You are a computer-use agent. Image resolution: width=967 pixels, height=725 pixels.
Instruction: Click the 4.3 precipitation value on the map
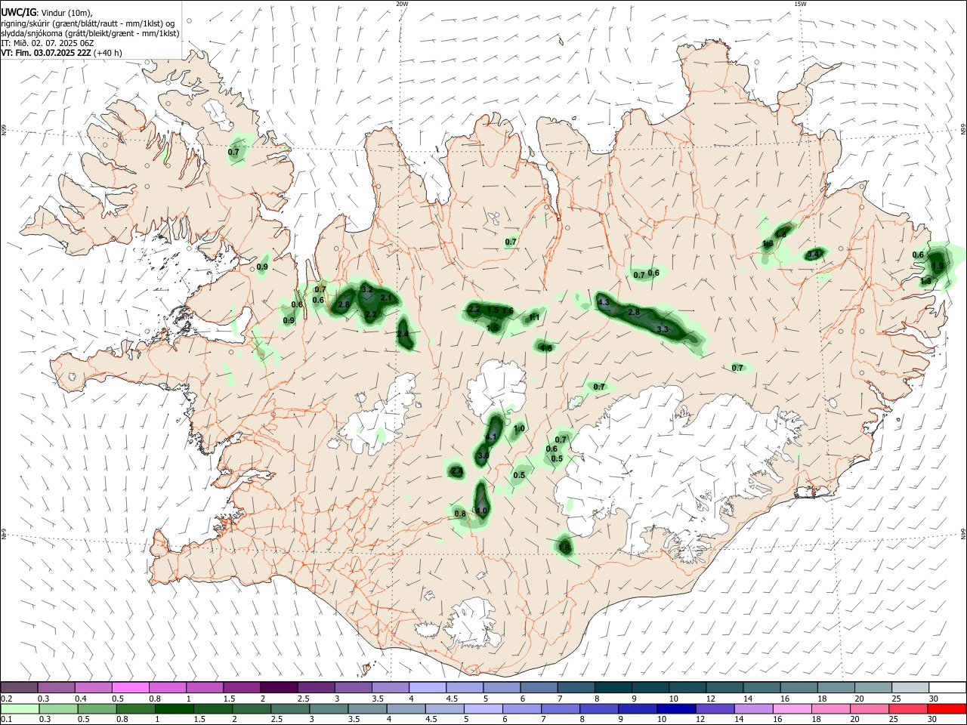pyautogui.click(x=604, y=302)
